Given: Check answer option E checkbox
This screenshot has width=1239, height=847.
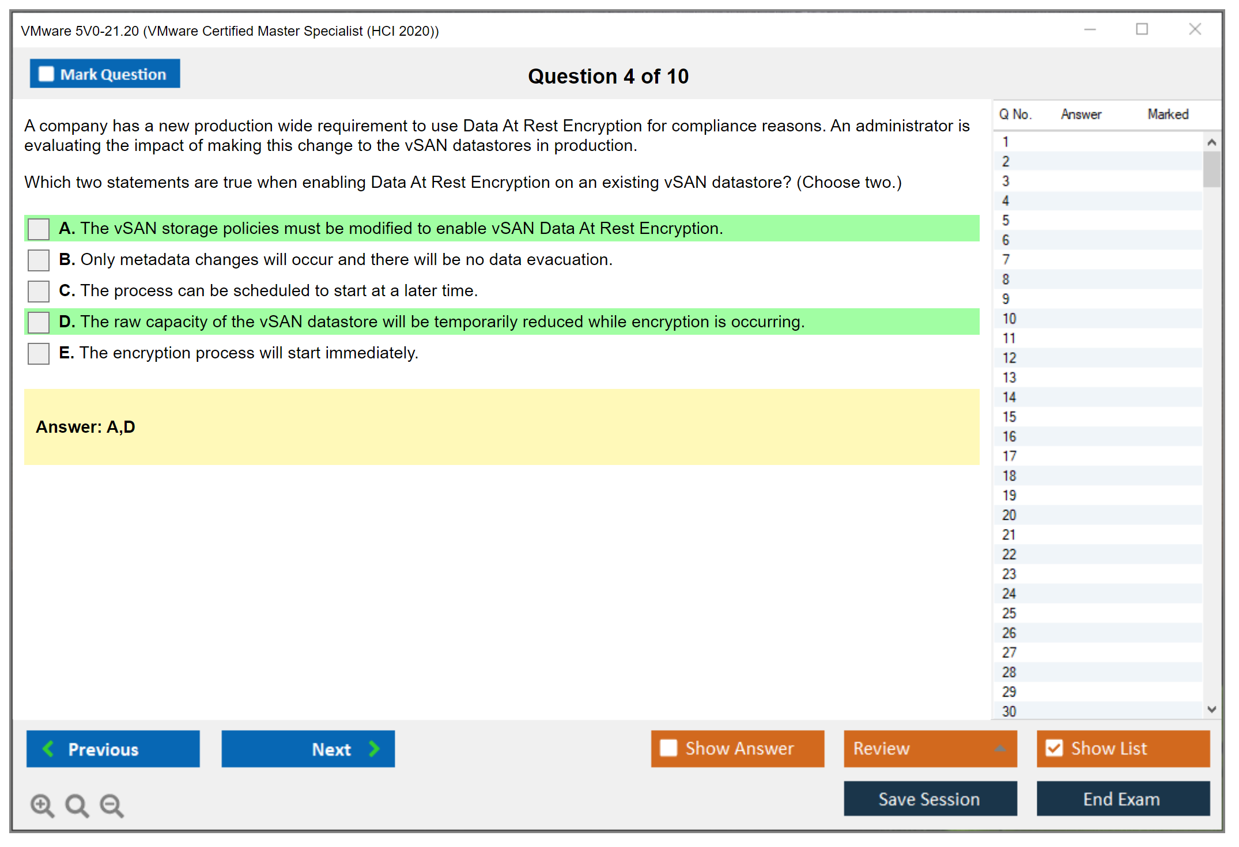Looking at the screenshot, I should tap(39, 353).
